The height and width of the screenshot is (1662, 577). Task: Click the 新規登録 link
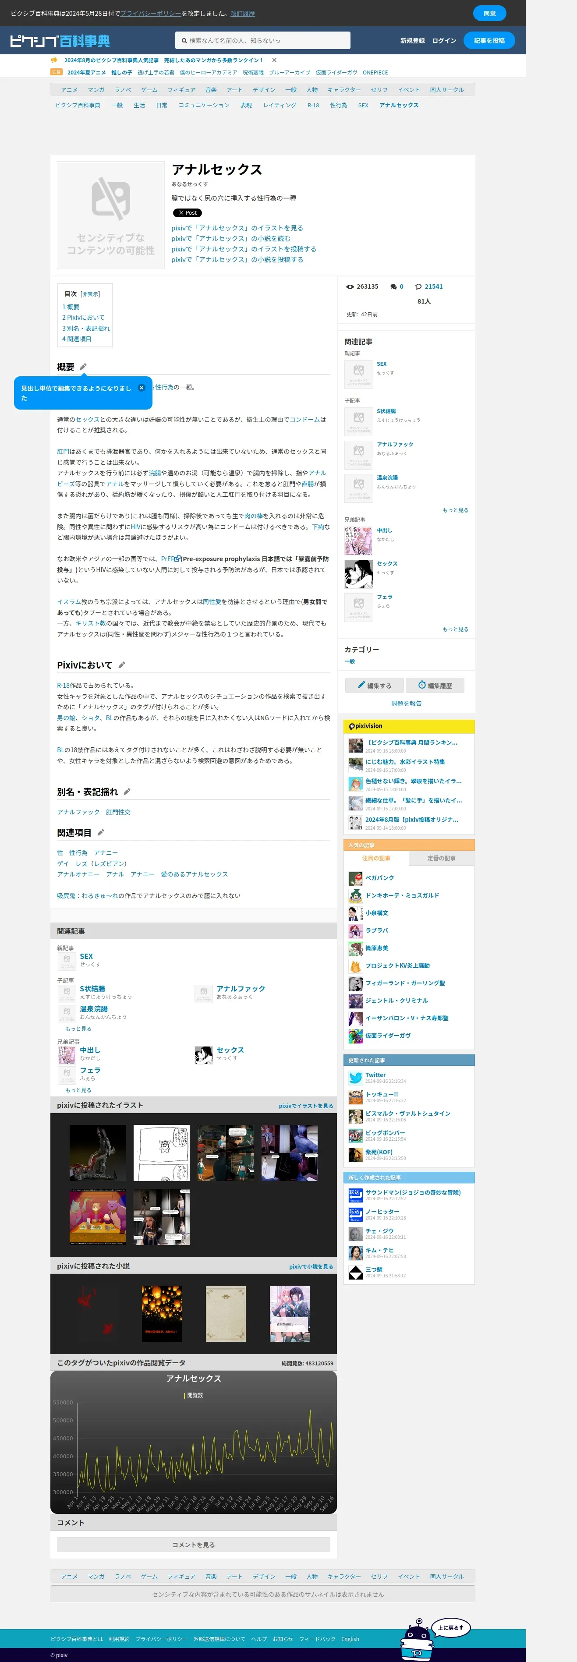[412, 41]
